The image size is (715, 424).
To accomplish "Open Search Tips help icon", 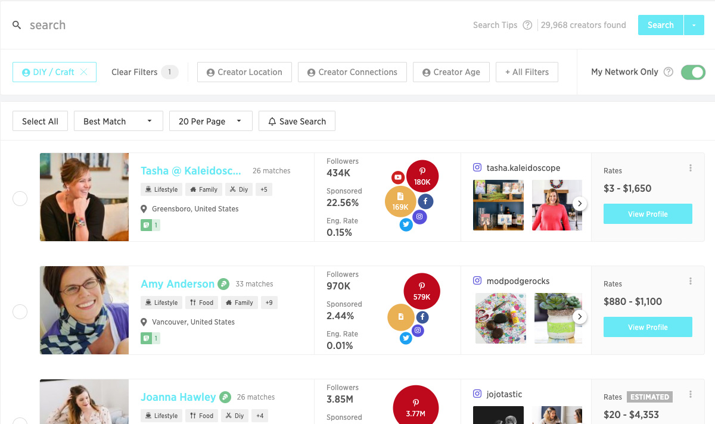I will click(x=527, y=25).
